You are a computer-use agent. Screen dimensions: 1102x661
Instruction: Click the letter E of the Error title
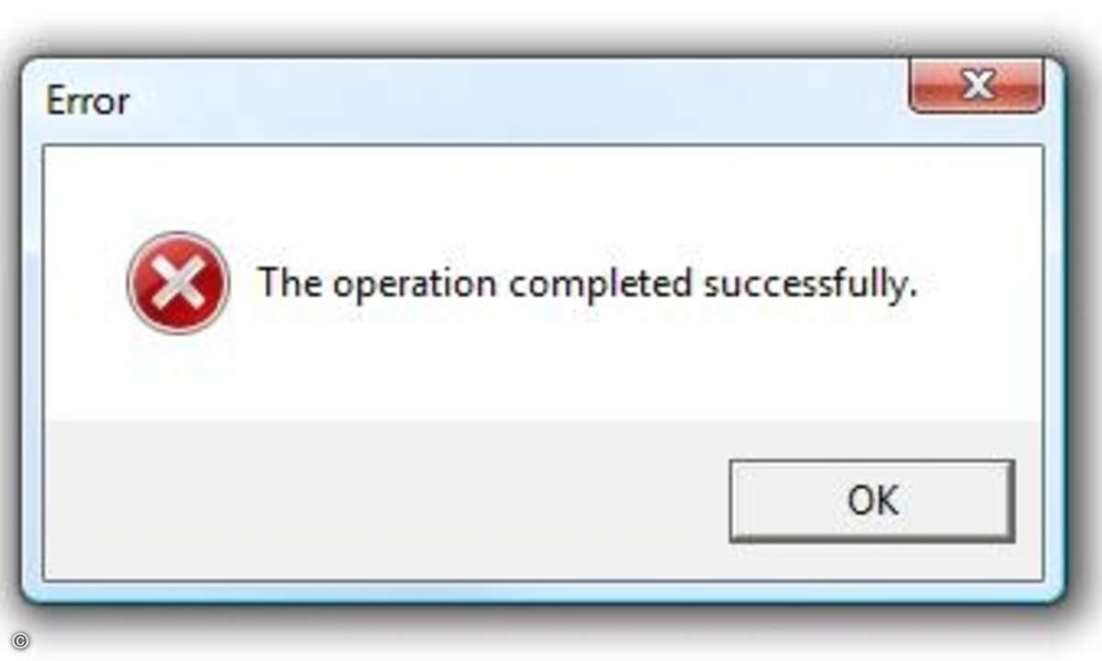pos(55,100)
